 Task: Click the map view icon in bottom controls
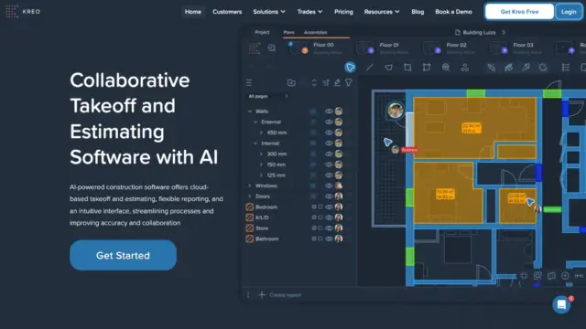pyautogui.click(x=551, y=276)
